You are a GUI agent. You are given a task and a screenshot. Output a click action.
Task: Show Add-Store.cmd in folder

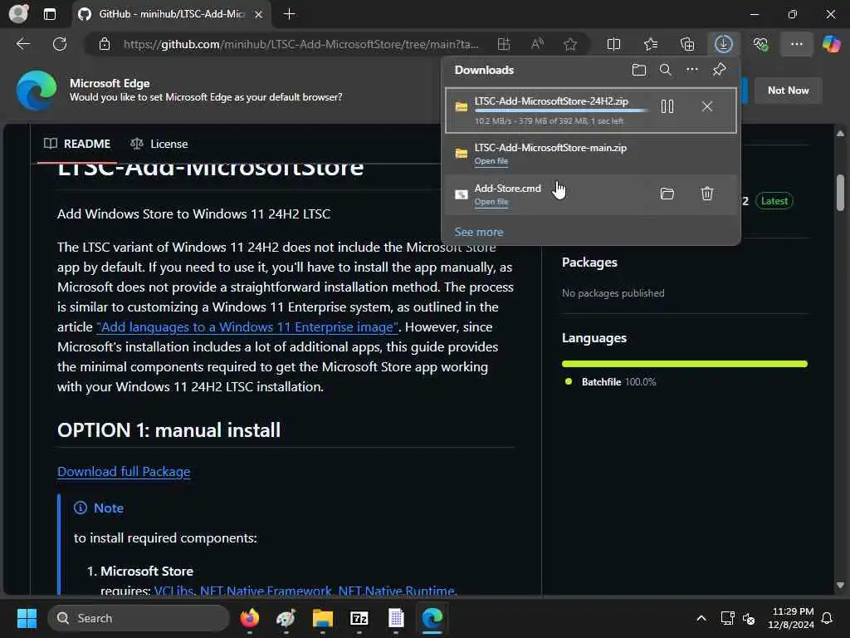tap(667, 194)
